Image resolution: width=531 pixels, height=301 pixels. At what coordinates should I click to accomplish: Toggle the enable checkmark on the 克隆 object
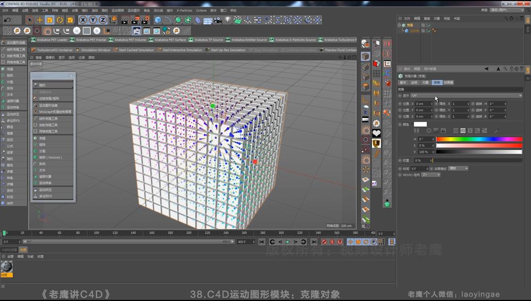(x=429, y=25)
